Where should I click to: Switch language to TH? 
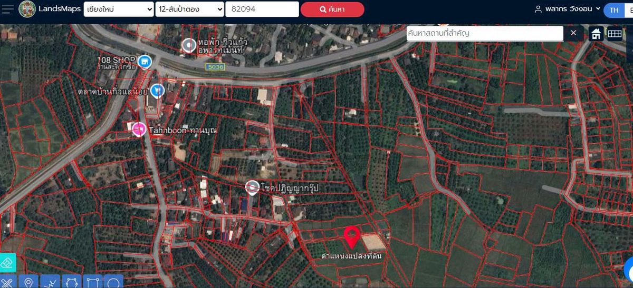pos(614,10)
